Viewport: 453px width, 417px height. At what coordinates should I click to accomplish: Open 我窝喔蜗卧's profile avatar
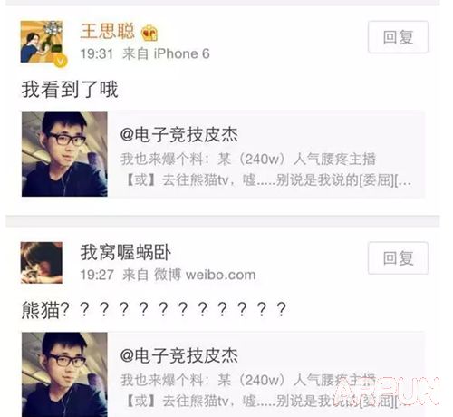(42, 262)
